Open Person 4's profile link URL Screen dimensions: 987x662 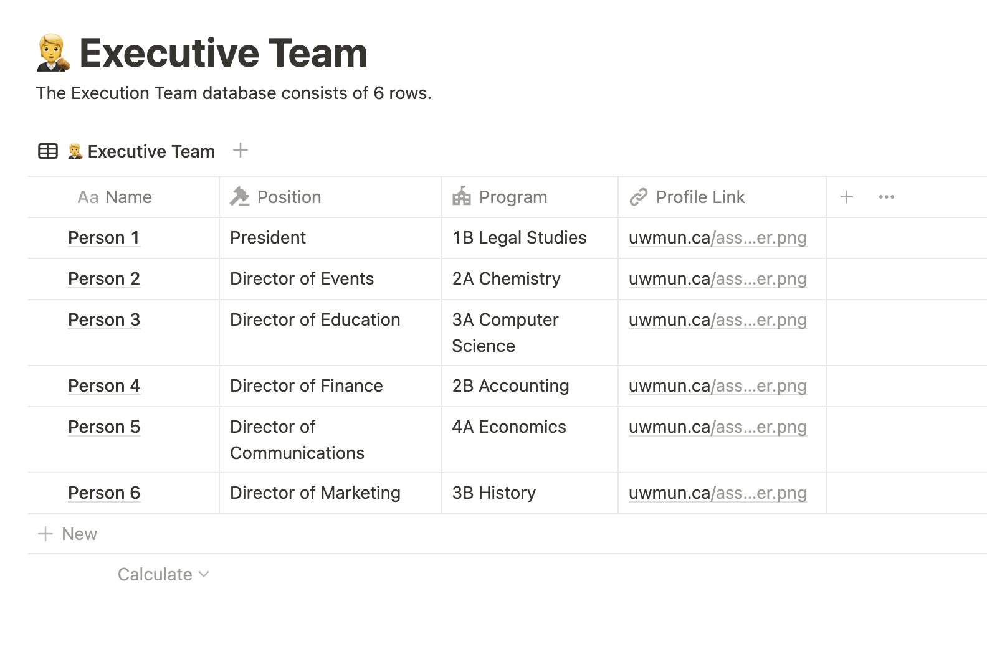(717, 386)
